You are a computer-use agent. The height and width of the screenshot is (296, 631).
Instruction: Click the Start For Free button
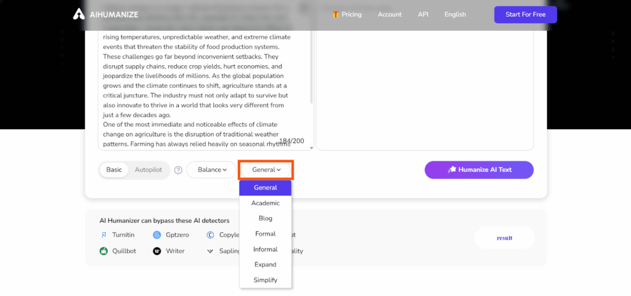pos(526,14)
